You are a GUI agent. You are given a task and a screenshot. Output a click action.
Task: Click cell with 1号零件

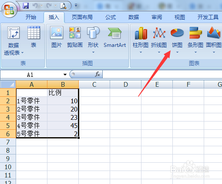pos(32,101)
